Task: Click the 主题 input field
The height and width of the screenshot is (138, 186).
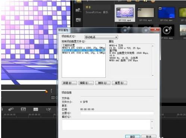Action: (x=117, y=113)
